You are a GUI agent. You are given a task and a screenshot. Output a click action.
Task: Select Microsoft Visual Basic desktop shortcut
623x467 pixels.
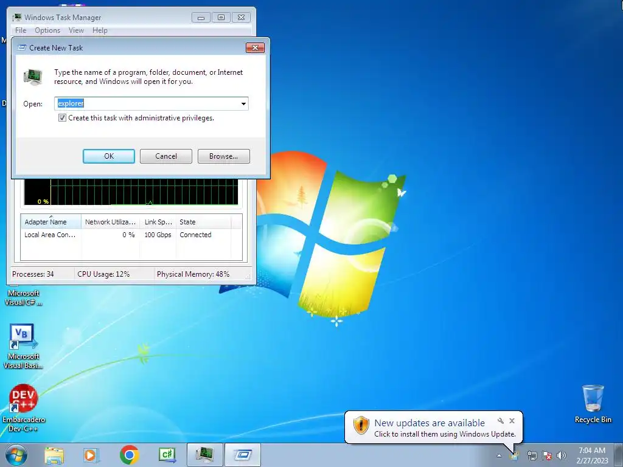click(x=23, y=347)
